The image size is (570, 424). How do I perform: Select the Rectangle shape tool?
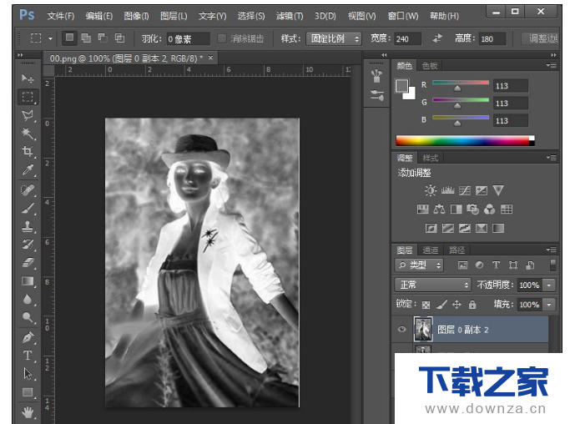click(28, 392)
